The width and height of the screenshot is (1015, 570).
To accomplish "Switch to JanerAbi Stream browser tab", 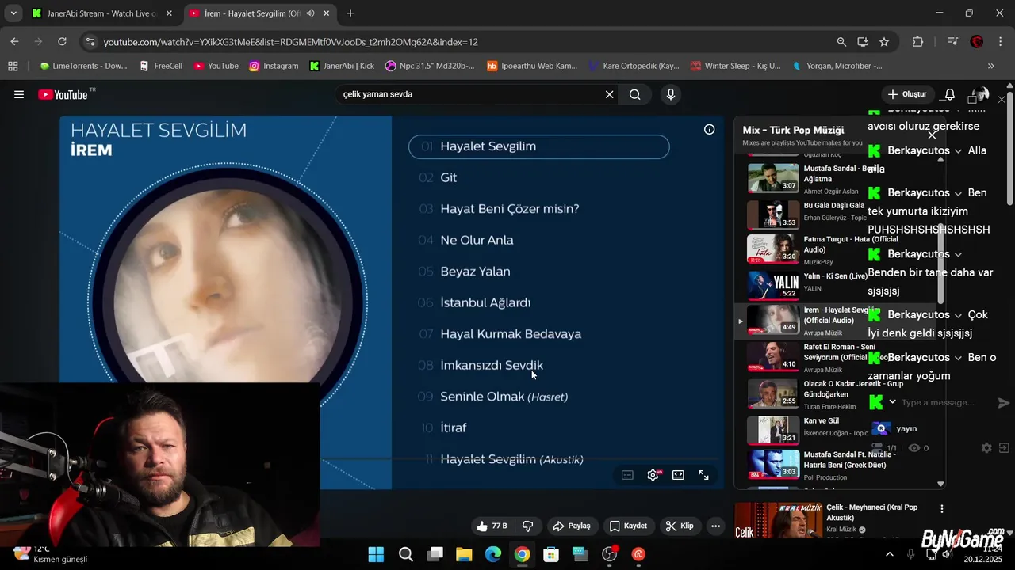I will tap(101, 13).
